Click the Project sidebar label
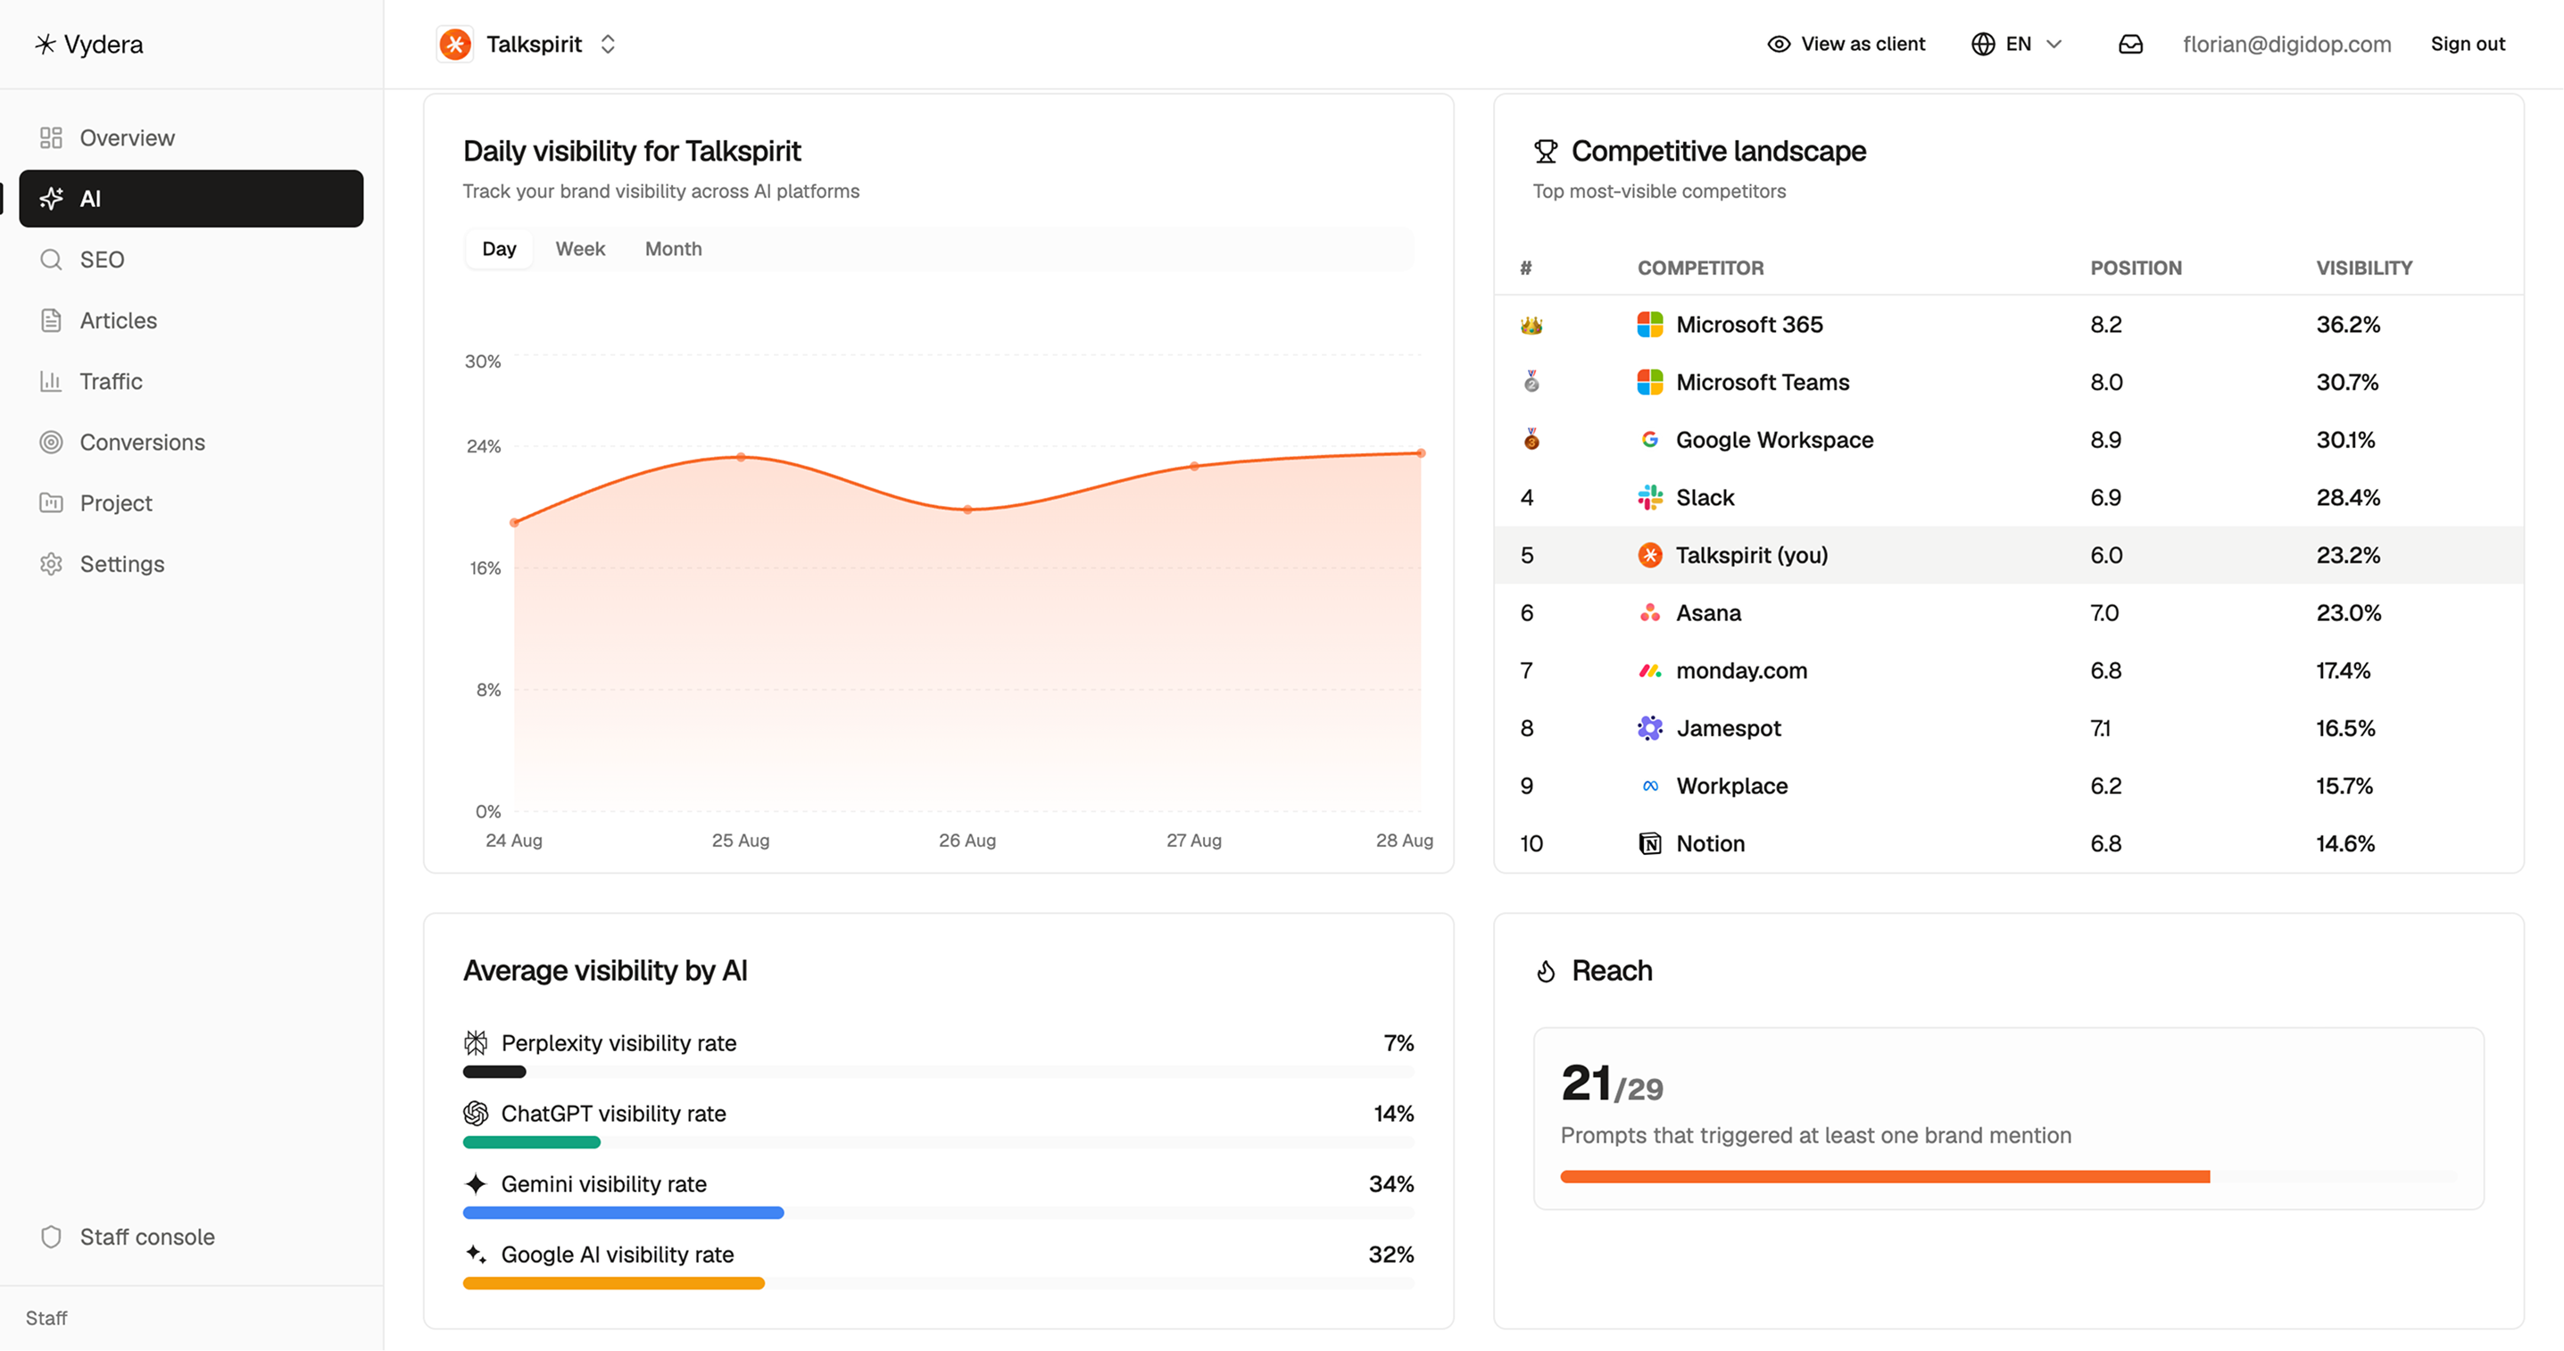Screen dimensions: 2564x1351 coord(116,502)
